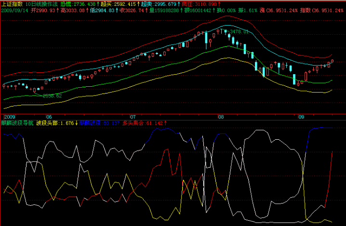
Task: Click the close price 收3026.74
Action: 133,11
